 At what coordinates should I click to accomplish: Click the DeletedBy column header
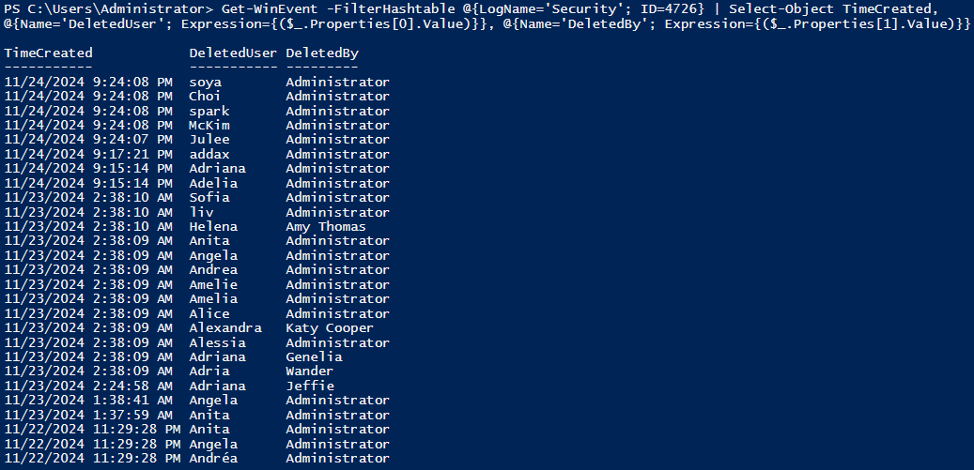click(x=322, y=53)
